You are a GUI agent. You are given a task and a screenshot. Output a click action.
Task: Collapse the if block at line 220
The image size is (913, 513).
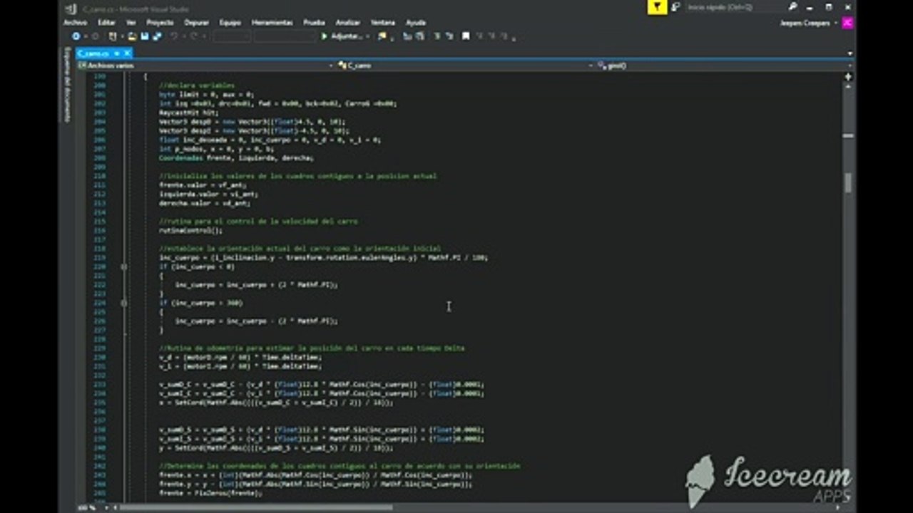click(x=124, y=266)
